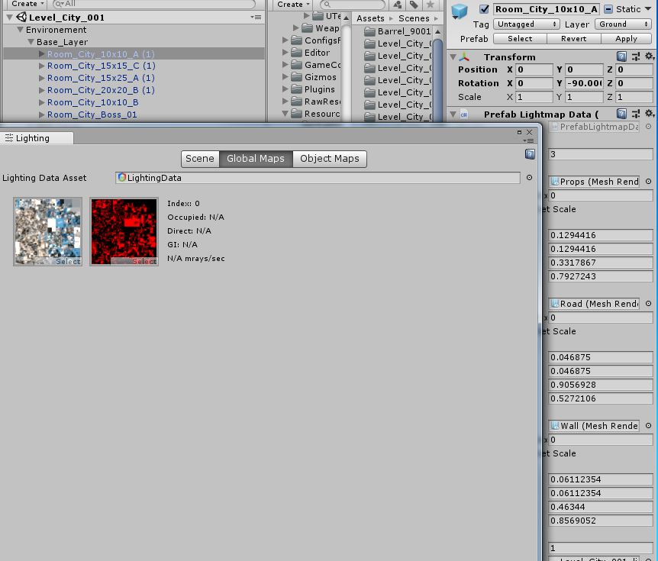Open Project Create dropdown
The width and height of the screenshot is (658, 561).
(x=293, y=4)
